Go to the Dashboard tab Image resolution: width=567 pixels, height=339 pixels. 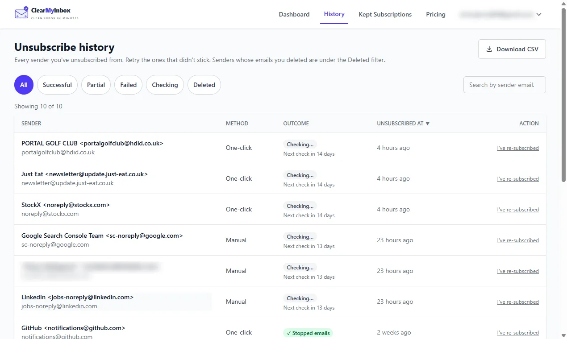coord(294,14)
